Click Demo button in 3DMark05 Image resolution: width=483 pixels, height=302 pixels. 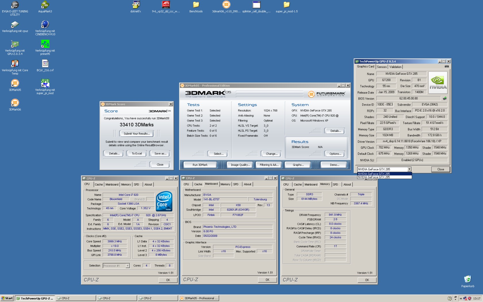click(334, 165)
